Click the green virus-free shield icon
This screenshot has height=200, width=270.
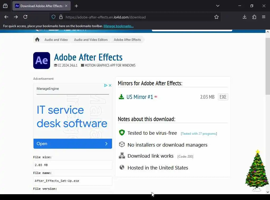[x=122, y=133]
